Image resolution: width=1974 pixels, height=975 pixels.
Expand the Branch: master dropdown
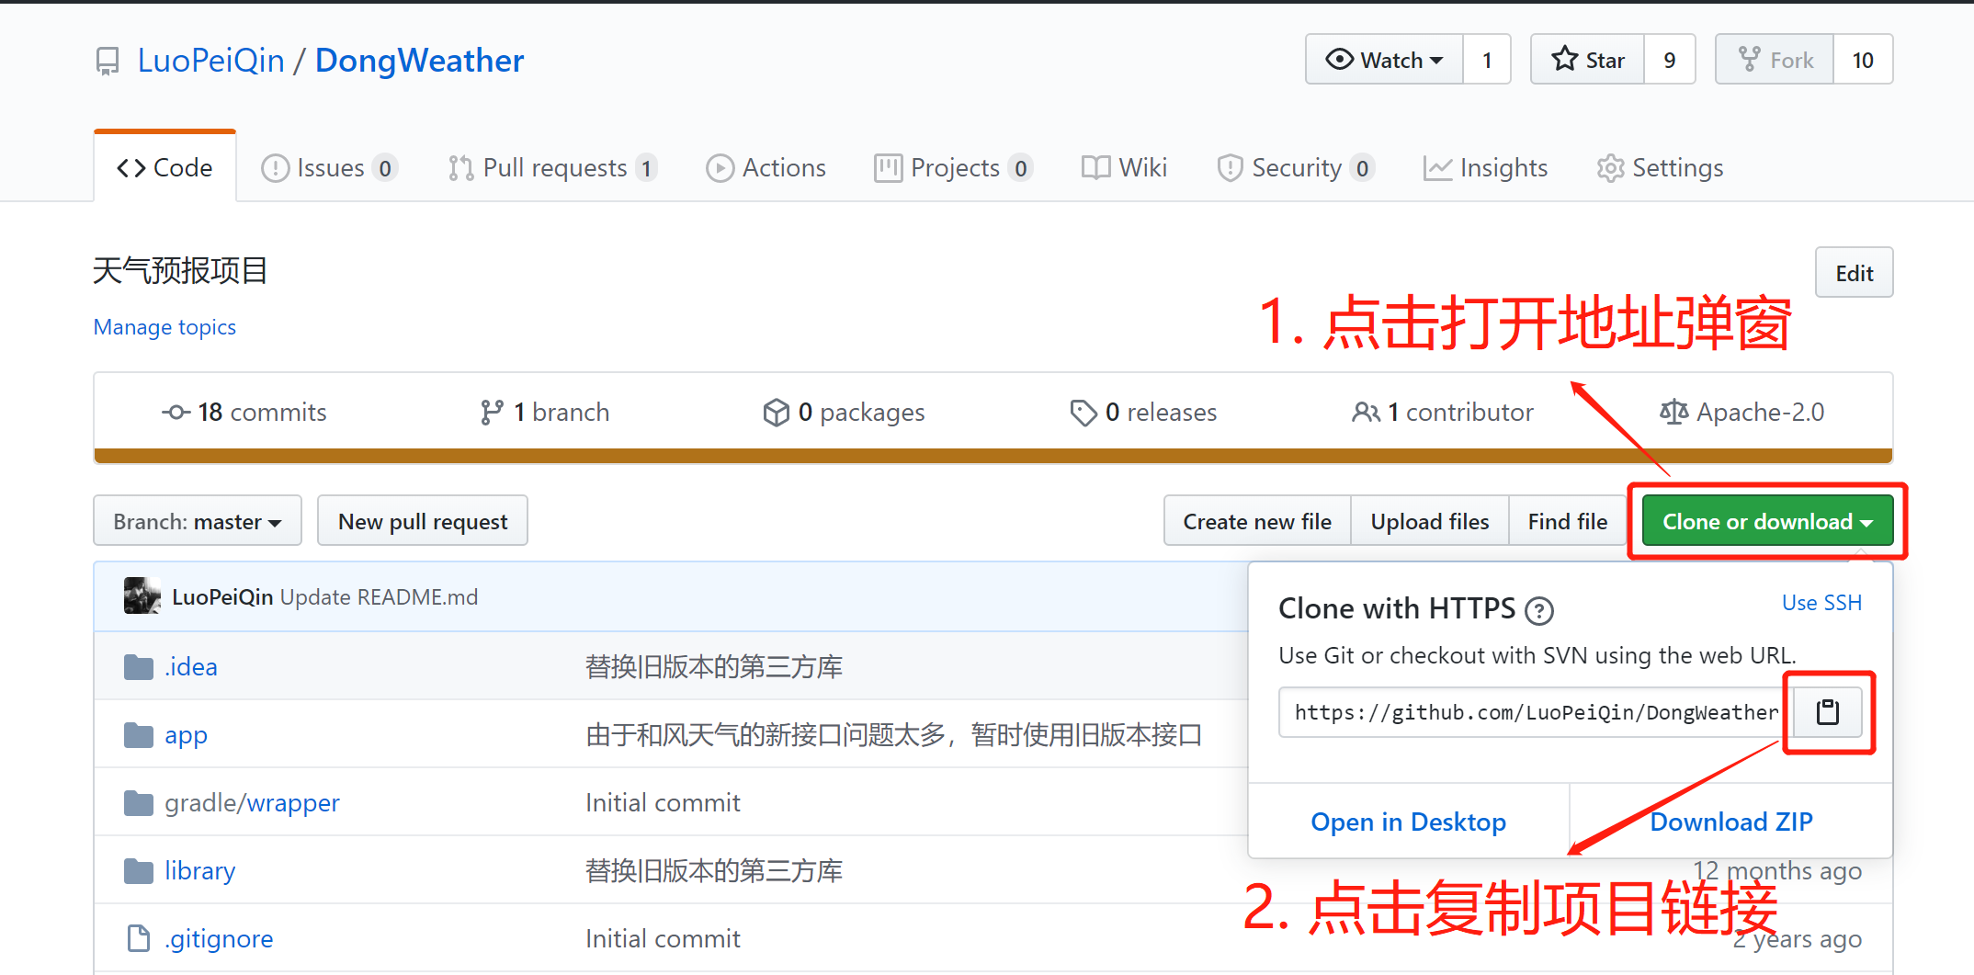198,521
